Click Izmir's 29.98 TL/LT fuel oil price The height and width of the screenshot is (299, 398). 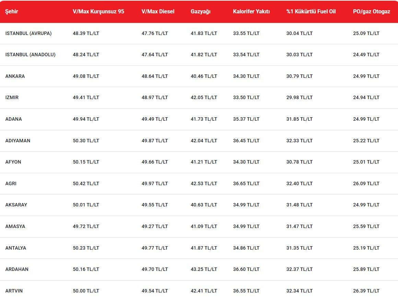click(x=300, y=97)
